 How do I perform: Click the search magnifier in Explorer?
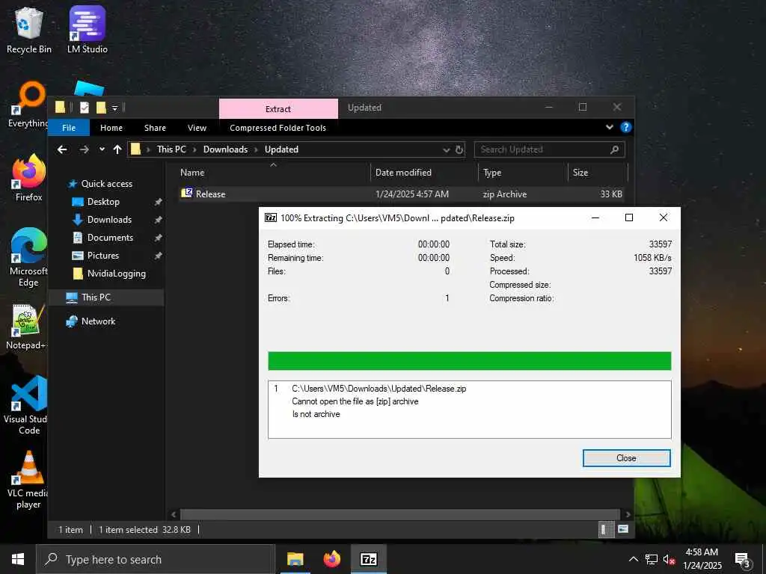point(614,149)
